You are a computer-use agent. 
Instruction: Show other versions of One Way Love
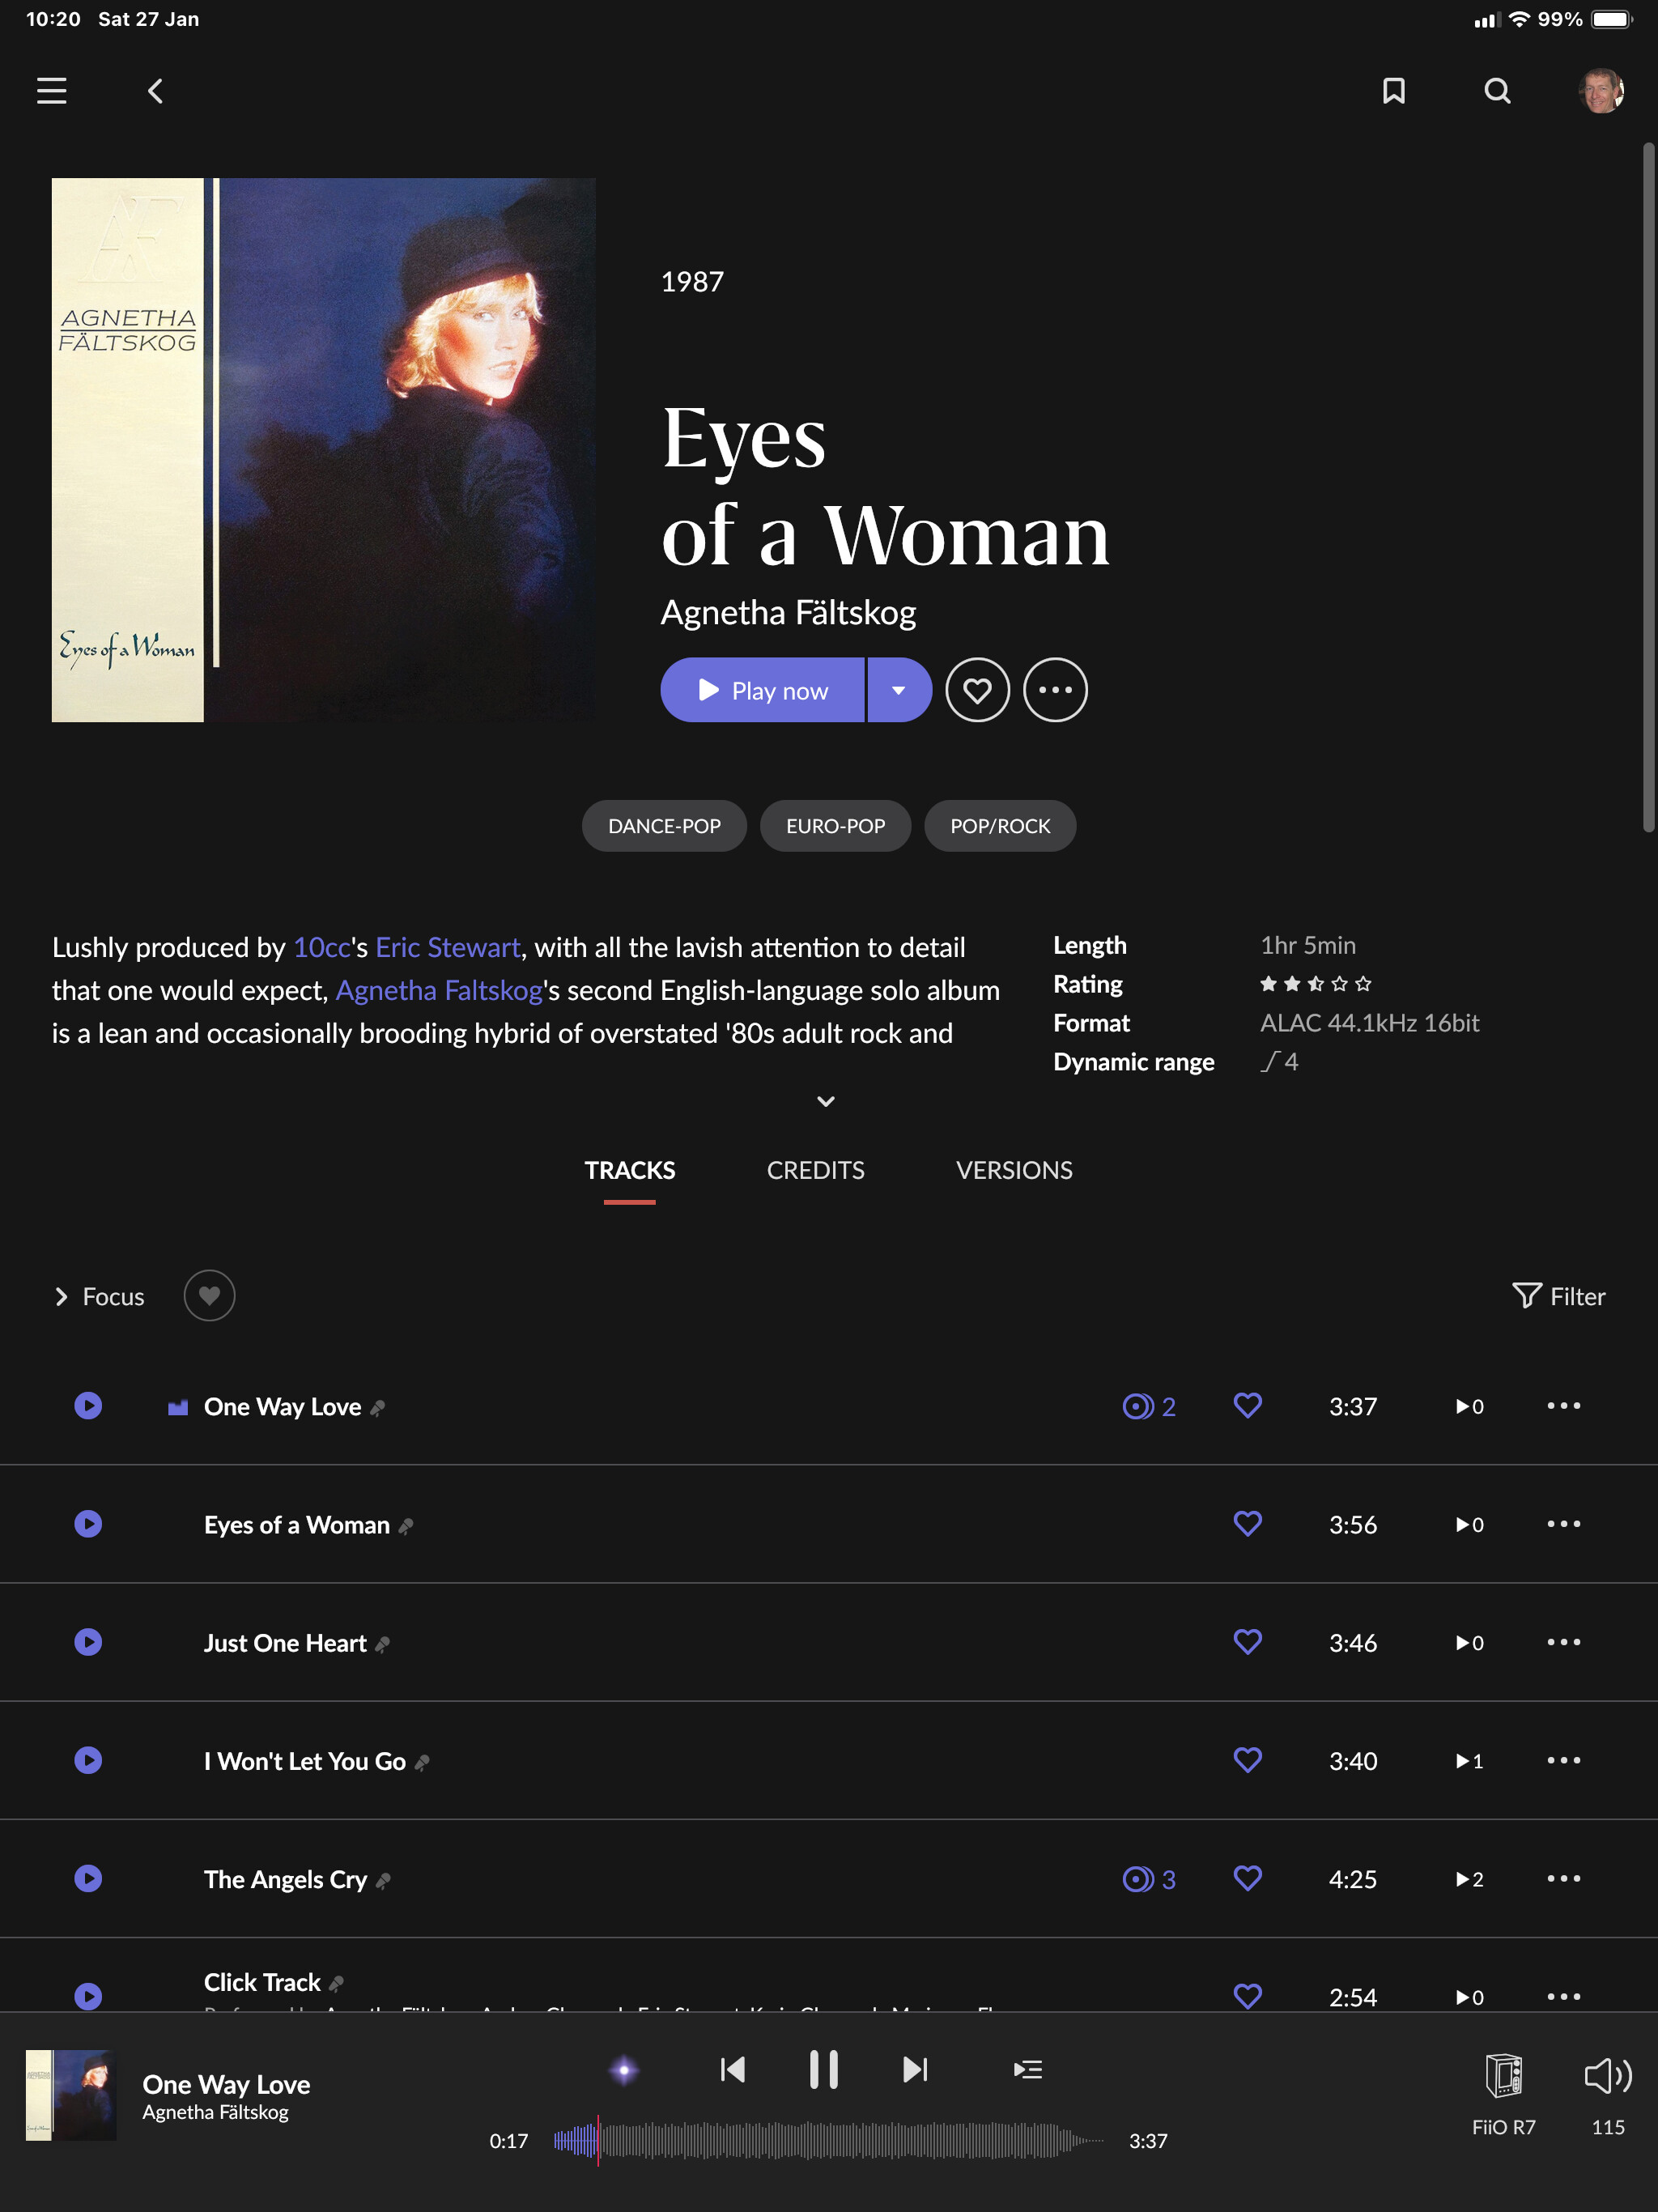(1149, 1407)
